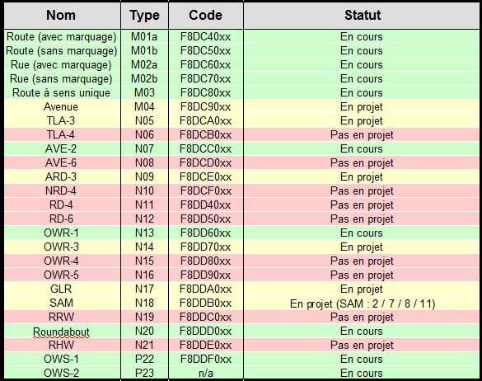The width and height of the screenshot is (482, 381).
Task: Select the GLR row name cell
Action: point(62,289)
